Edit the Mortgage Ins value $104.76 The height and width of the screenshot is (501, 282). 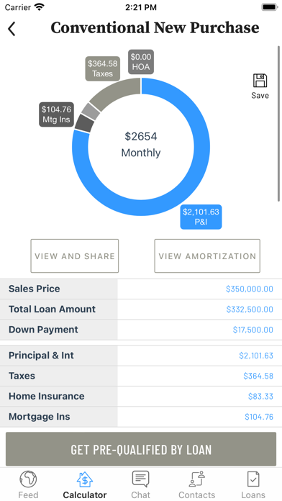pyautogui.click(x=259, y=417)
